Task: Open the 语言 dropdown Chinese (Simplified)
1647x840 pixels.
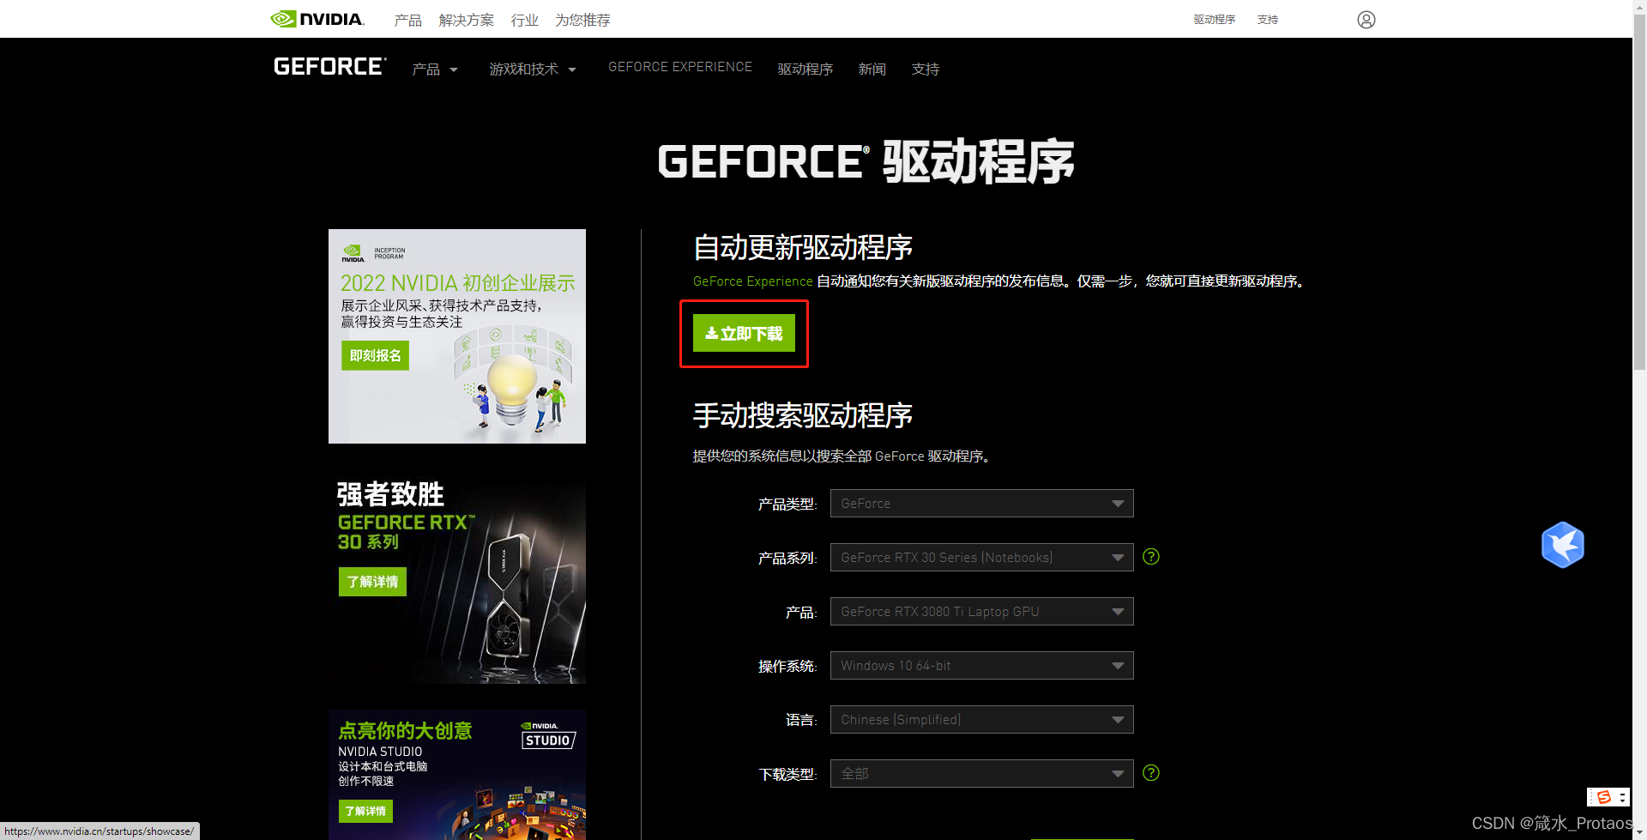Action: 981,720
